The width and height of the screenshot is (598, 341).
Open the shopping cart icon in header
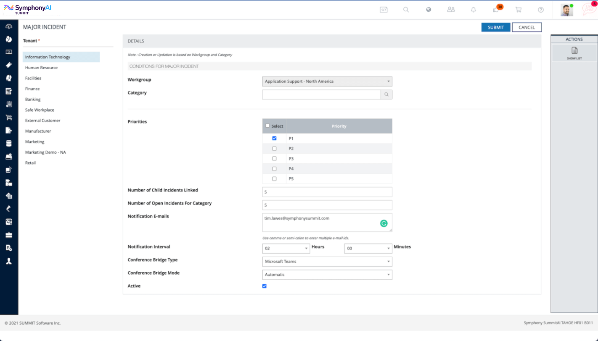coord(519,10)
